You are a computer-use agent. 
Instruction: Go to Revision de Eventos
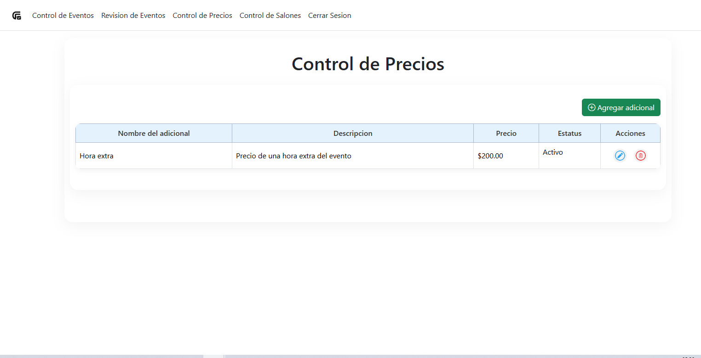pyautogui.click(x=133, y=16)
